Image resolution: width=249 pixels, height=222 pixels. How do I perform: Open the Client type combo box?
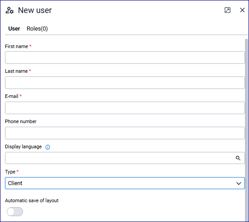click(x=125, y=183)
